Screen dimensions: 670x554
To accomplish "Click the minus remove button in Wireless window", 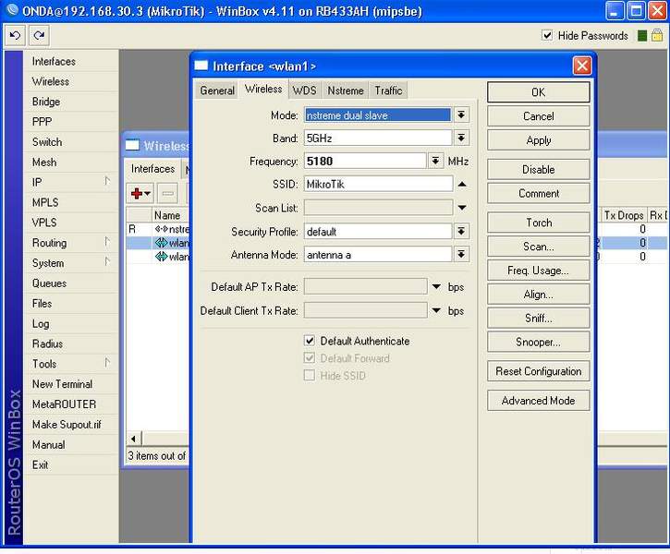I will pyautogui.click(x=167, y=194).
